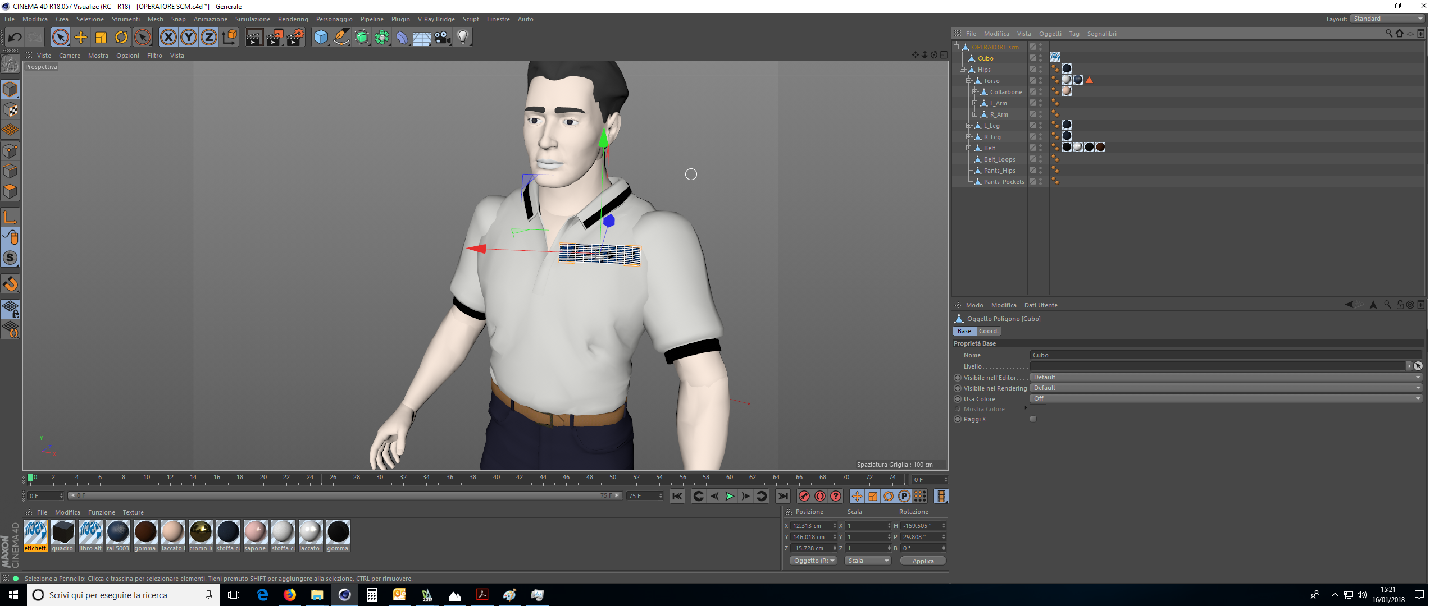Screen dimensions: 1430x606
Task: Toggle Usa Colore animation radio dot
Action: pos(958,399)
